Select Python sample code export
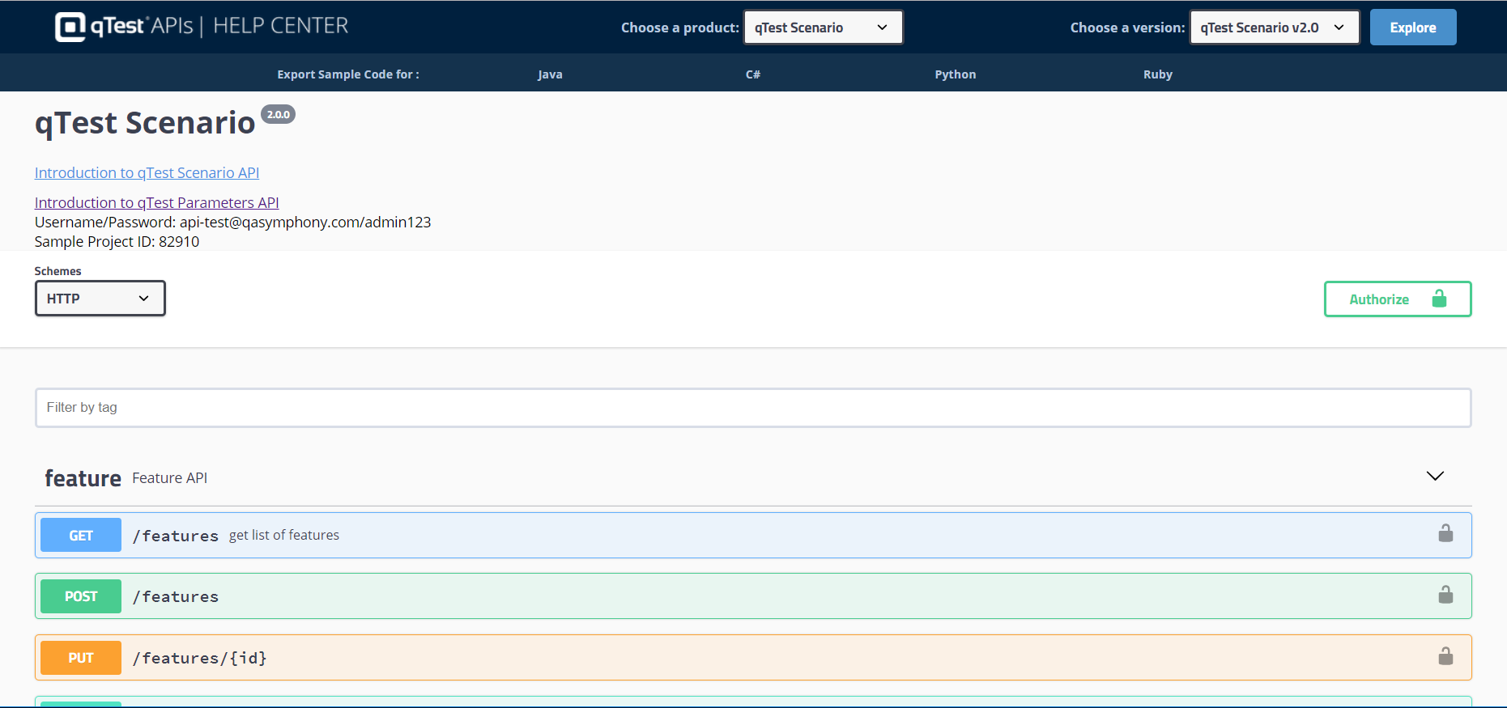Image resolution: width=1507 pixels, height=708 pixels. tap(956, 74)
